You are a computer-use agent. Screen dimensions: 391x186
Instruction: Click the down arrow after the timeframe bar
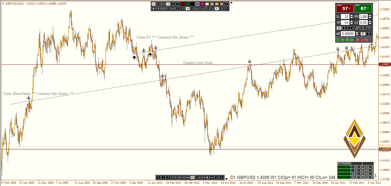tap(227, 179)
